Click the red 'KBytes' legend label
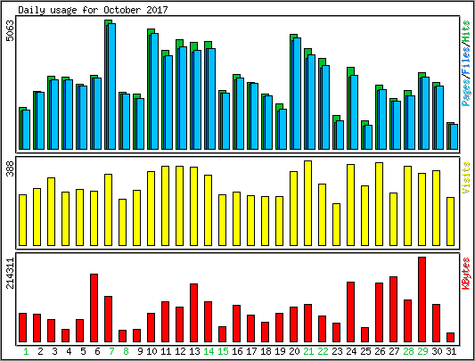Image resolution: width=475 pixels, height=361 pixels. (x=466, y=274)
